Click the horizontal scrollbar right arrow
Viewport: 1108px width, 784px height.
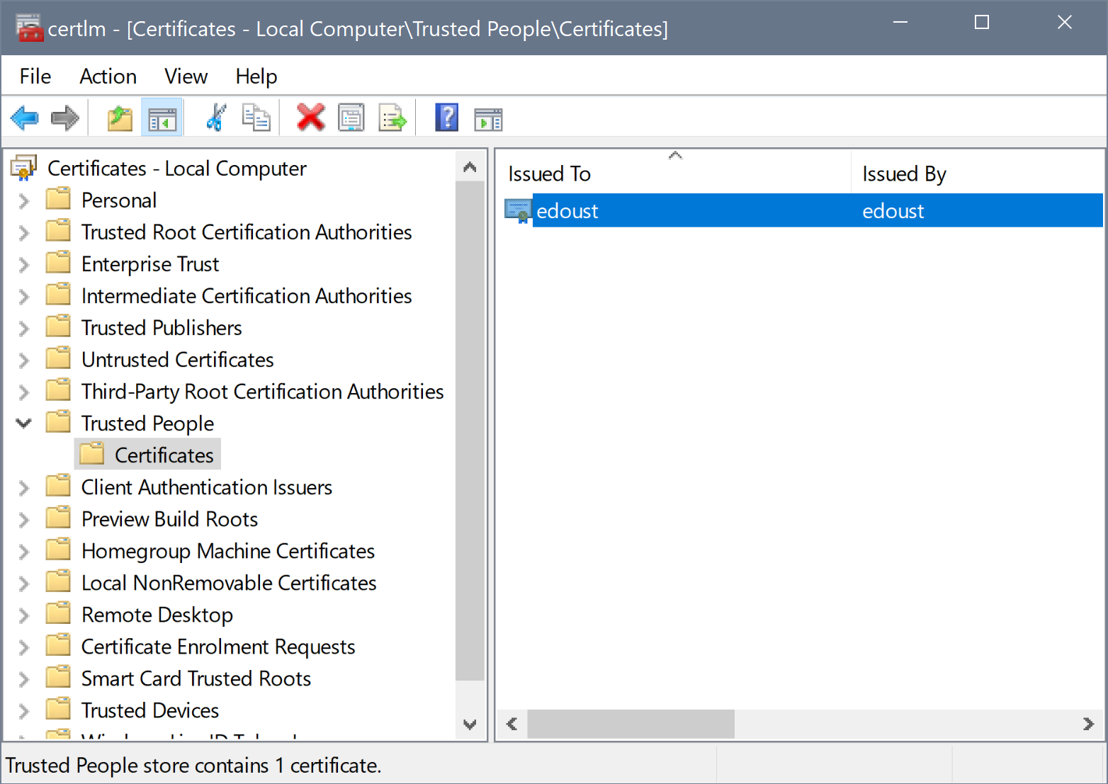click(x=1088, y=724)
